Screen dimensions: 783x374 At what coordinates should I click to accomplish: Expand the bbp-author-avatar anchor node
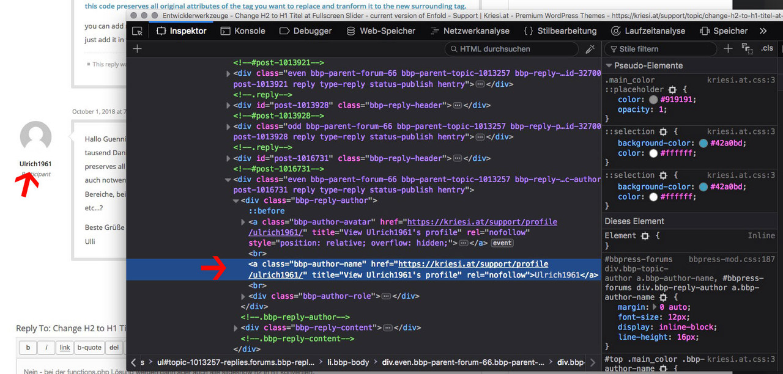(243, 222)
